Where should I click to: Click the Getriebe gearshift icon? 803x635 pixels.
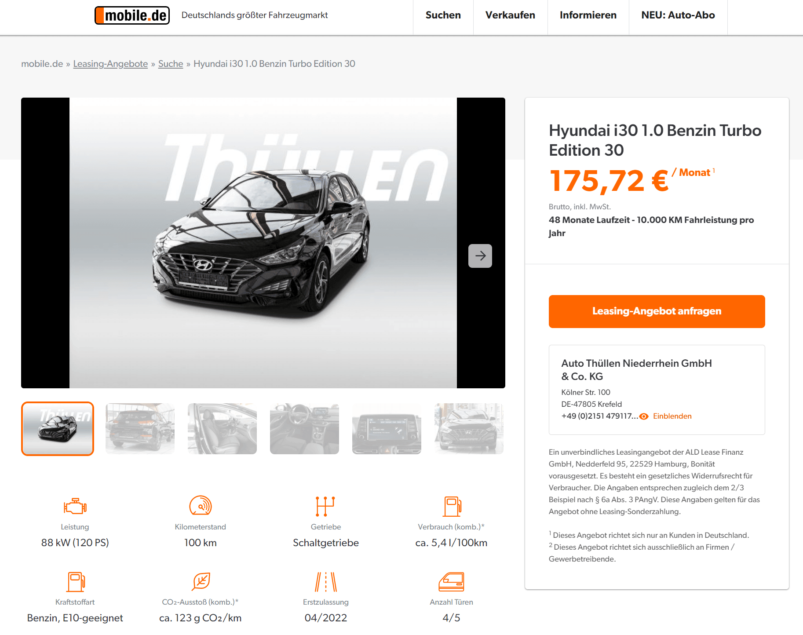[x=325, y=506]
